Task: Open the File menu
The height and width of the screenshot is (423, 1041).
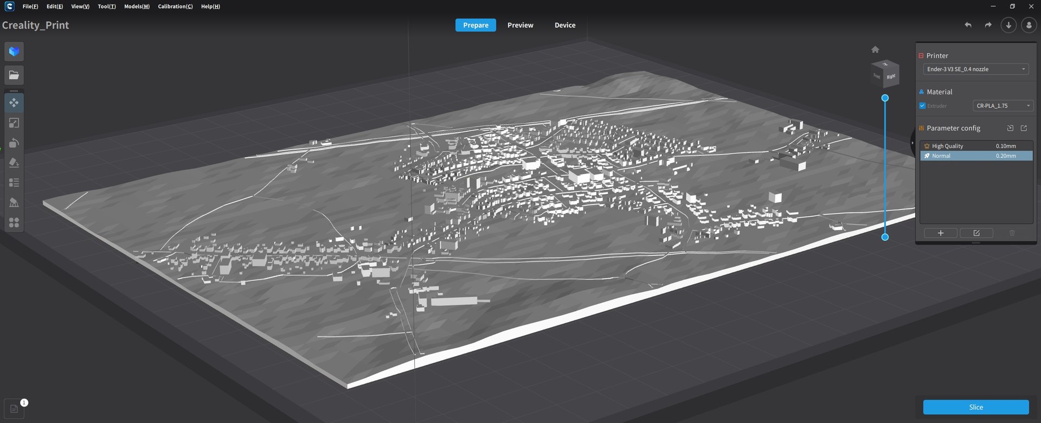Action: click(30, 7)
